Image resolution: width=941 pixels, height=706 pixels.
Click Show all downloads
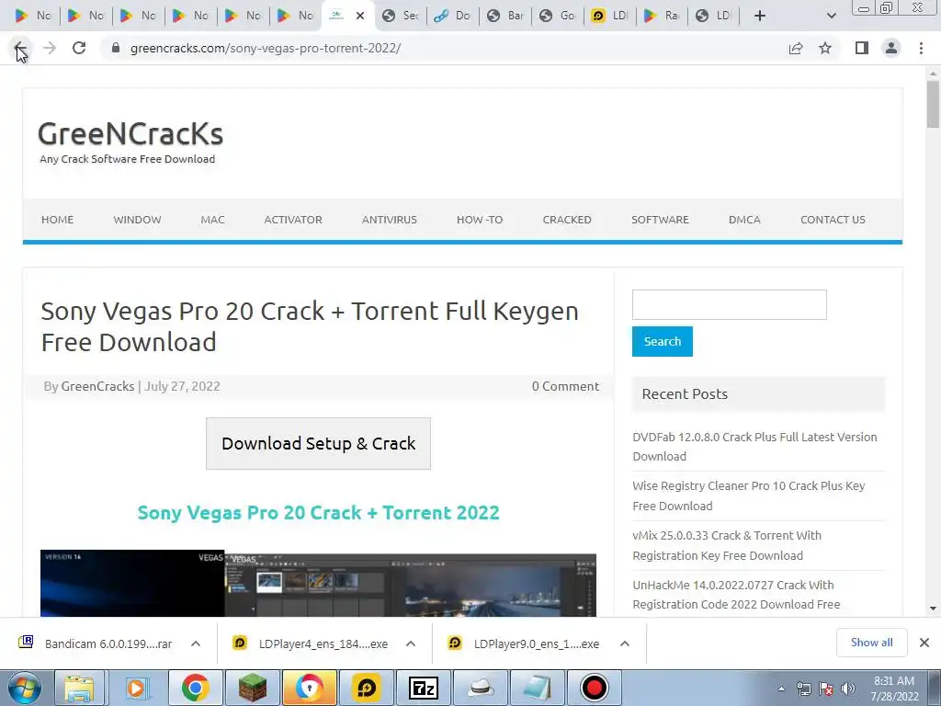[871, 643]
